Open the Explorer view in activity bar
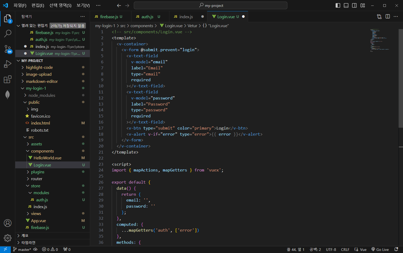This screenshot has width=403, height=253. click(x=8, y=19)
